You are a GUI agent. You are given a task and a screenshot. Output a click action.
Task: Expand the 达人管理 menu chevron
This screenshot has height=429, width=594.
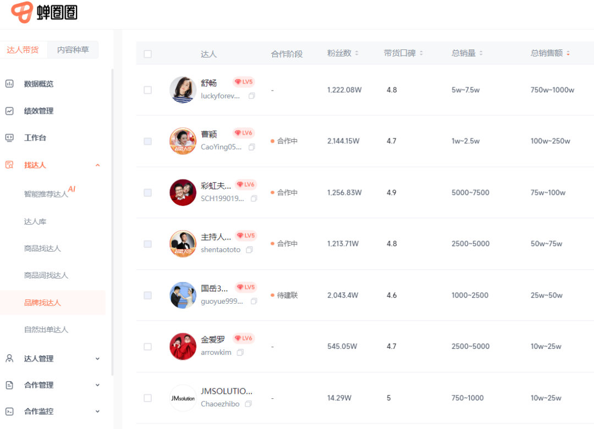(x=98, y=359)
